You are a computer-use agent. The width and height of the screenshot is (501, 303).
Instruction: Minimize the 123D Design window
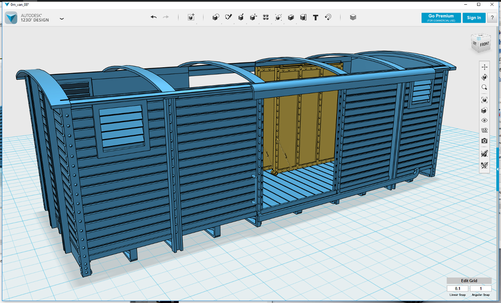coord(466,4)
